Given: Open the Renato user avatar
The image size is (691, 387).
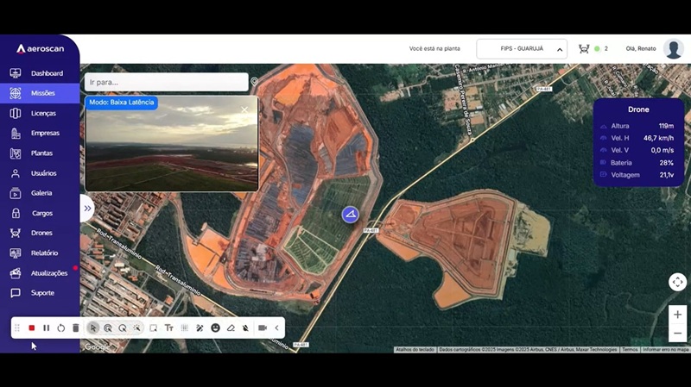Looking at the screenshot, I should pyautogui.click(x=674, y=49).
